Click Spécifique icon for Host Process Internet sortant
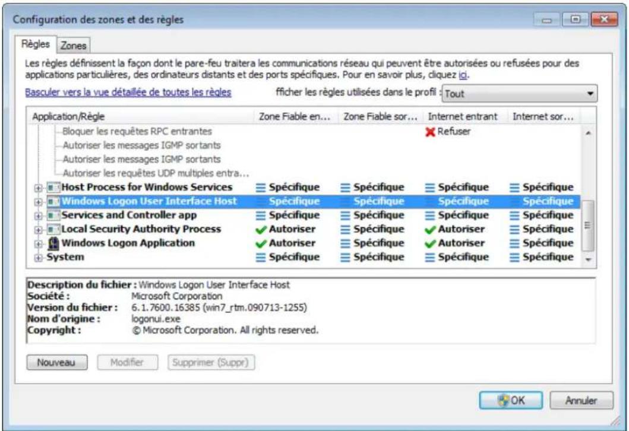This screenshot has height=431, width=629. coord(514,188)
